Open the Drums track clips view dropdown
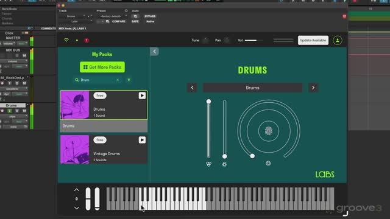This screenshot has height=219, width=390. 13,116
